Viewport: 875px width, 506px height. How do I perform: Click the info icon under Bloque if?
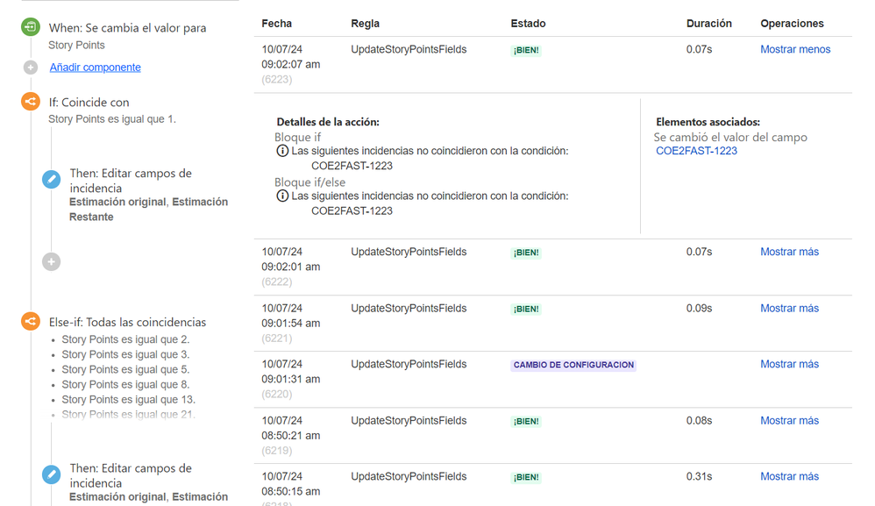pos(282,151)
